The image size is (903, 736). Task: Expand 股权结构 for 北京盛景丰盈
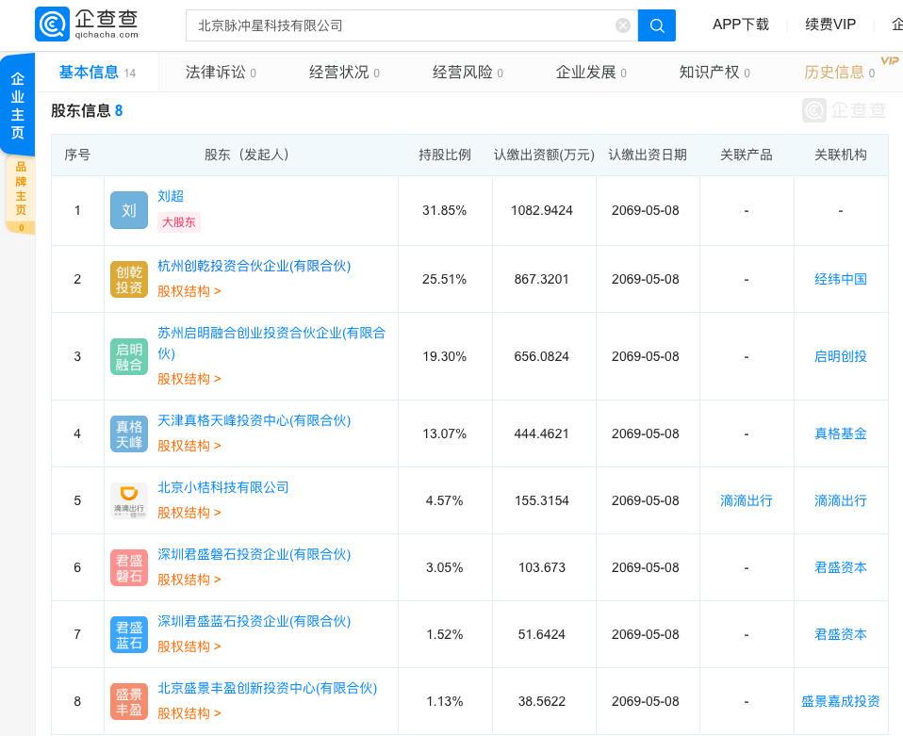pos(189,713)
